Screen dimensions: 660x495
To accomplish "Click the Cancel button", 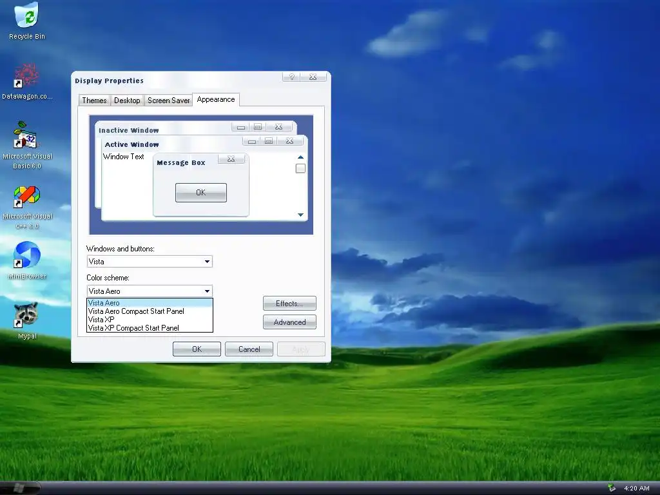I will pyautogui.click(x=249, y=349).
